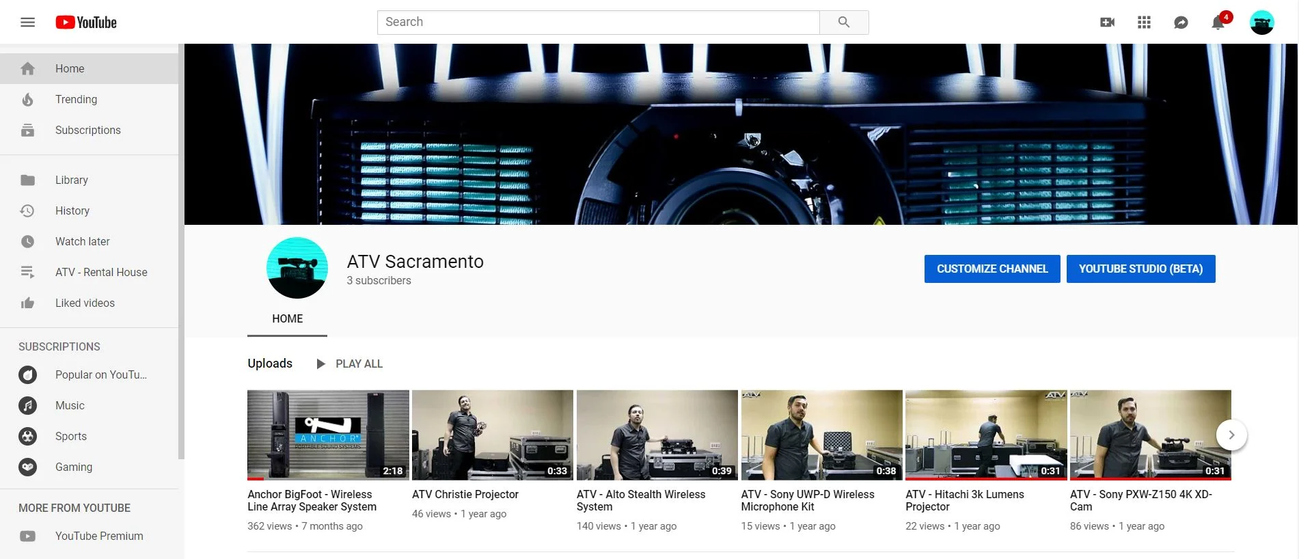Open the notifications bell

pyautogui.click(x=1218, y=23)
